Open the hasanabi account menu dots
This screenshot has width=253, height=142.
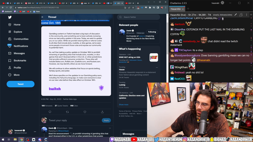tap(35, 131)
